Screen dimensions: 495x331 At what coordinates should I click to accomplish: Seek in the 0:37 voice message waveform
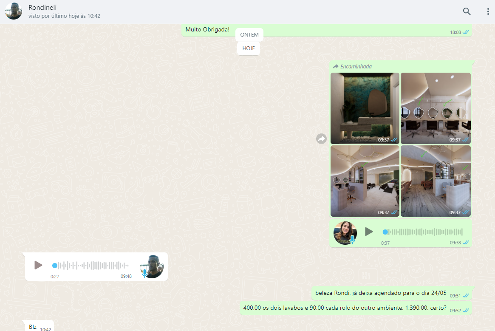423,232
